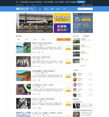
Task: Select the Home tab with house icon
Action: pos(40,9)
